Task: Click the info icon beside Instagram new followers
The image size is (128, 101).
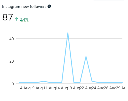Action: (49, 6)
